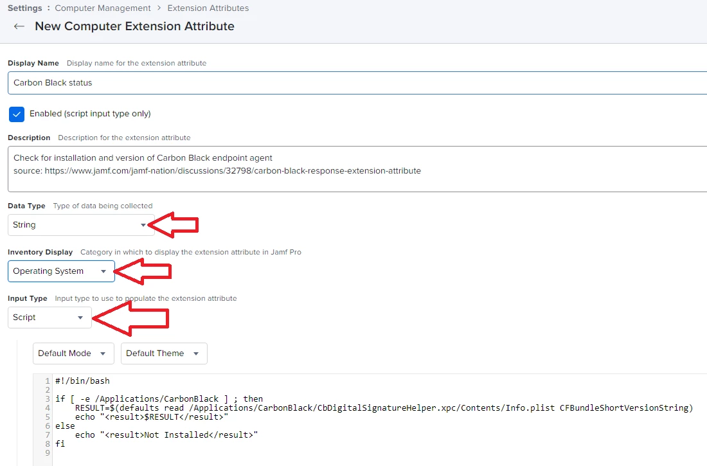Click line number 9 in editor gutter
707x466 pixels.
(48, 453)
